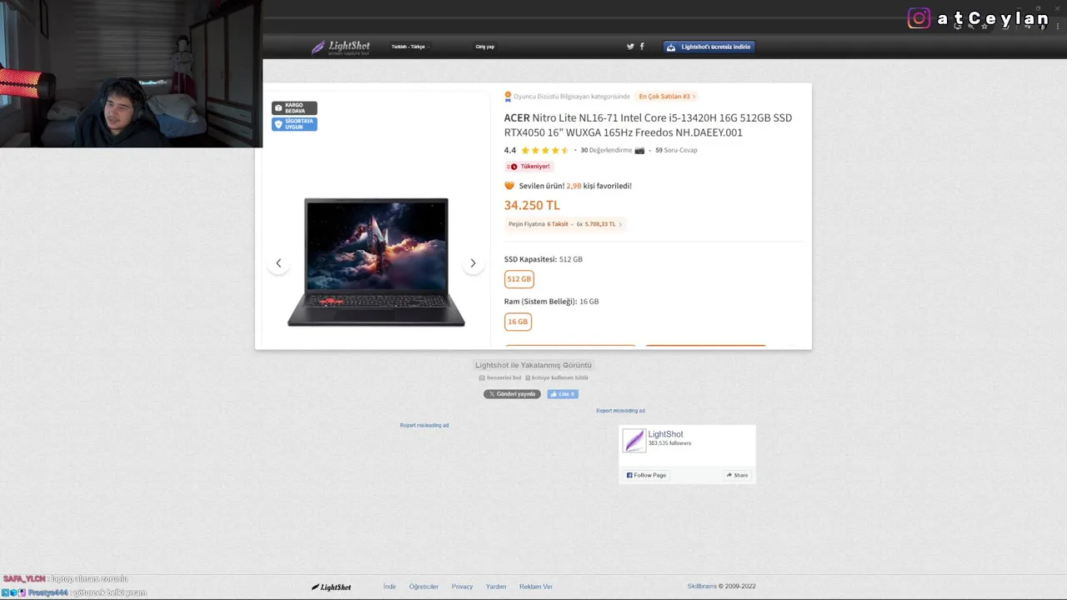Click the Giriş yap sign-in link

(x=484, y=47)
